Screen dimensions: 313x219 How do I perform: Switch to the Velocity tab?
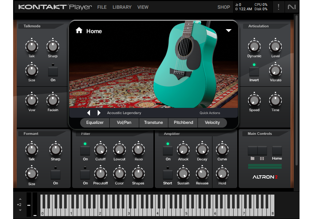click(212, 122)
